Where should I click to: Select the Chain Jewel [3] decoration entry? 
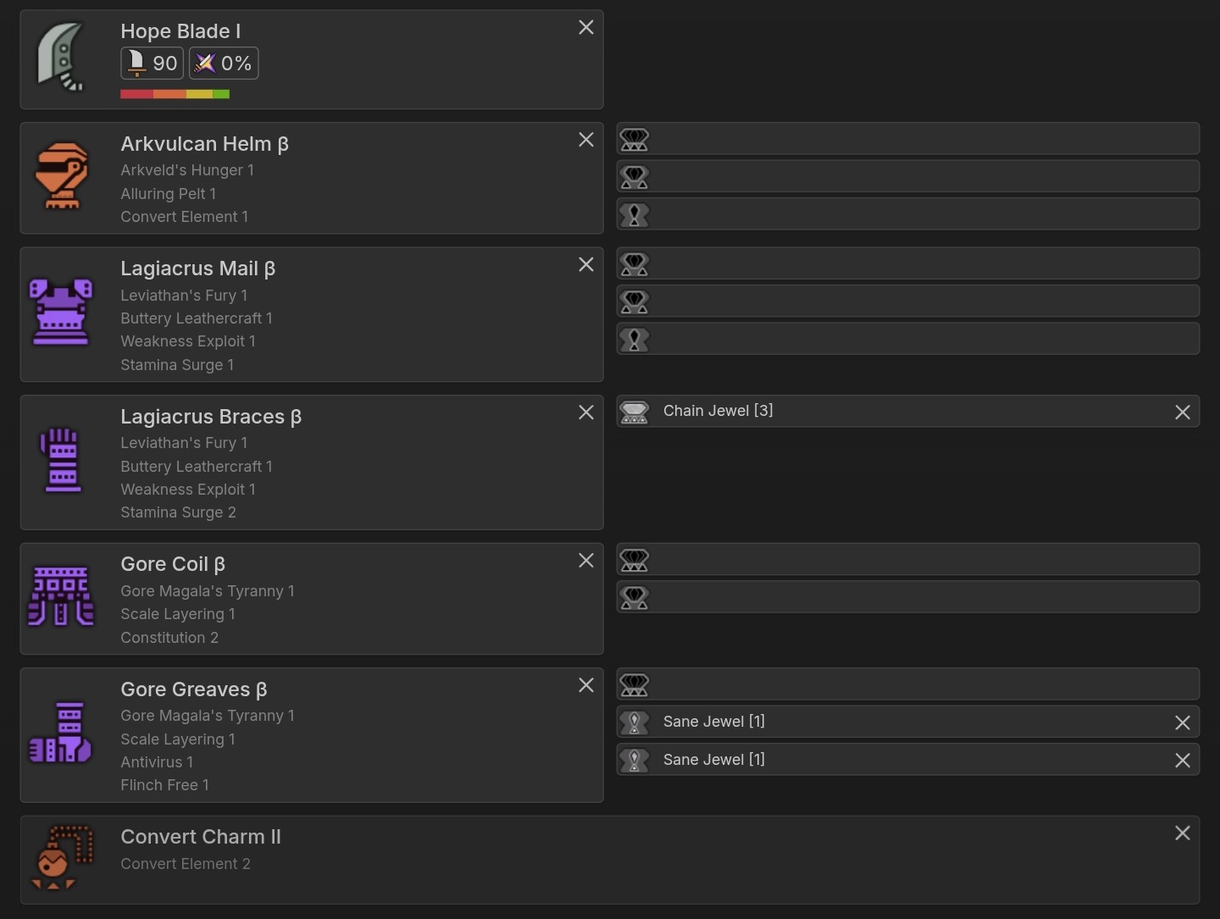pyautogui.click(x=908, y=411)
